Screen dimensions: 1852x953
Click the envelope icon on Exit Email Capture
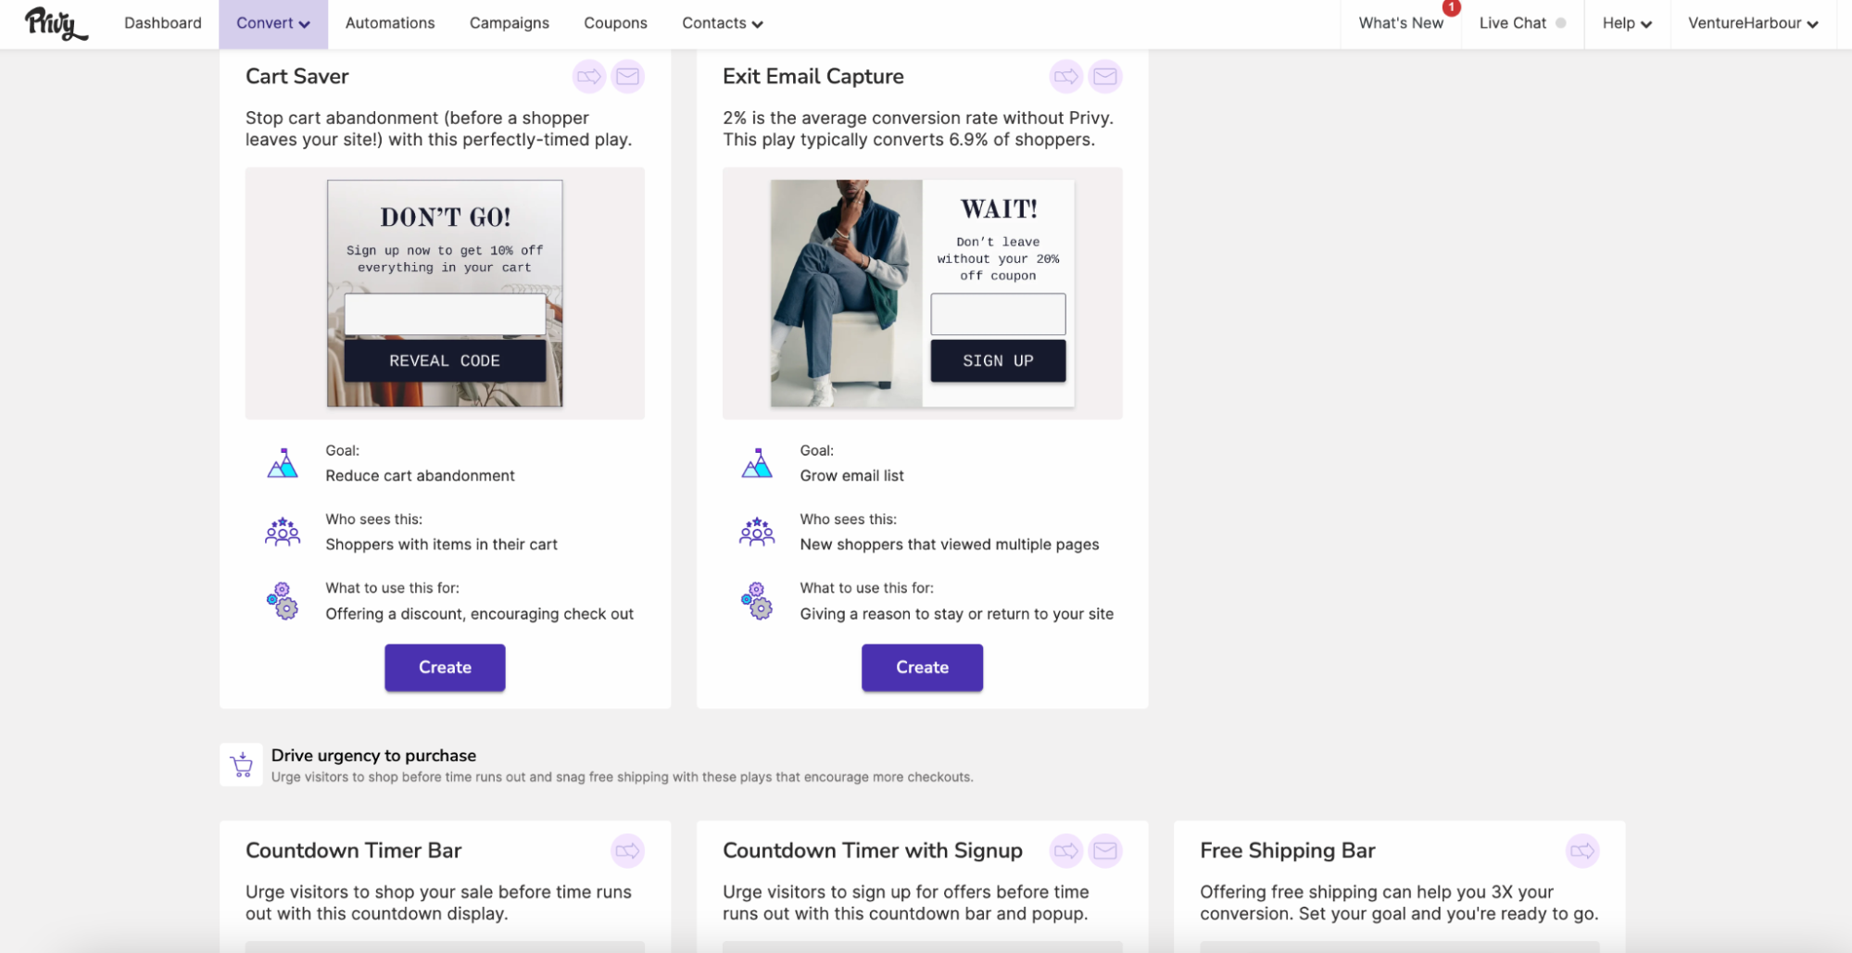[1105, 77]
